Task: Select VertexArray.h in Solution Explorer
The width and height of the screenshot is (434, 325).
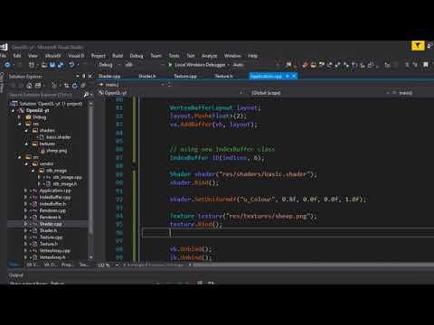Action: click(x=52, y=257)
